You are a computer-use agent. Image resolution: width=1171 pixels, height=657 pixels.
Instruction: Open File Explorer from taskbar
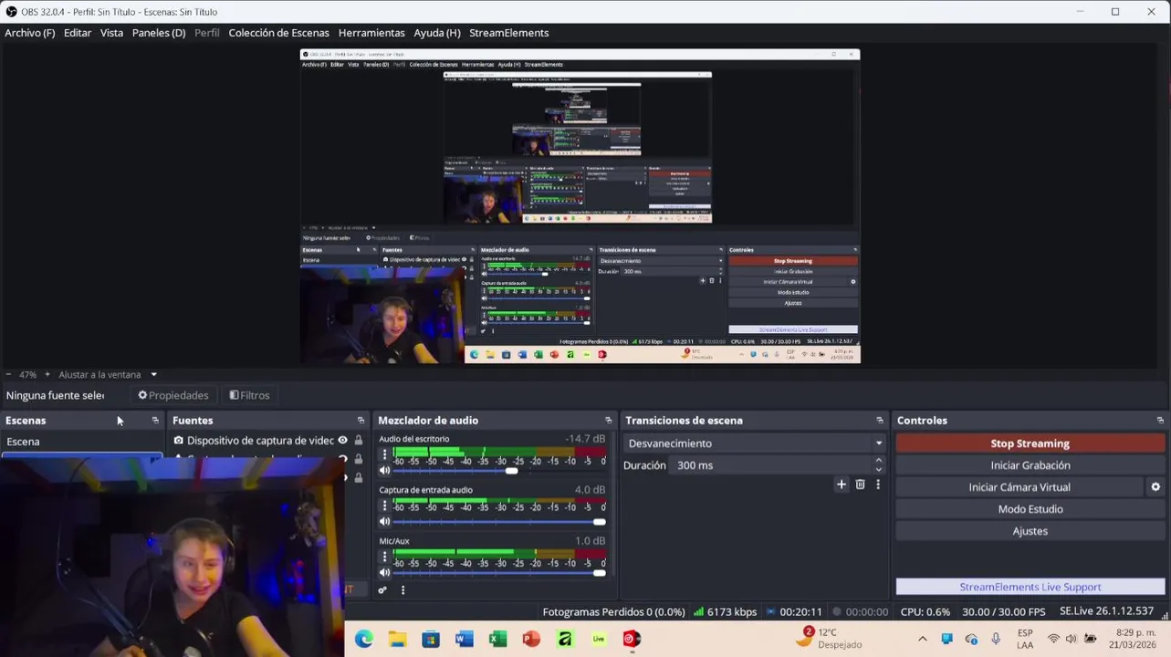[397, 639]
